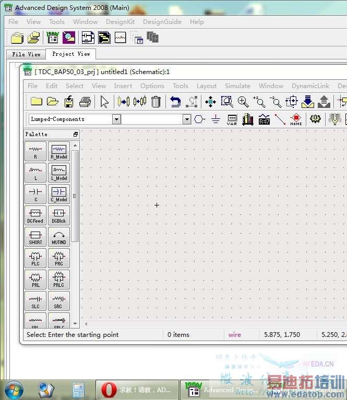347x400 pixels.
Task: Undock the Palette panel
Action: [75, 134]
